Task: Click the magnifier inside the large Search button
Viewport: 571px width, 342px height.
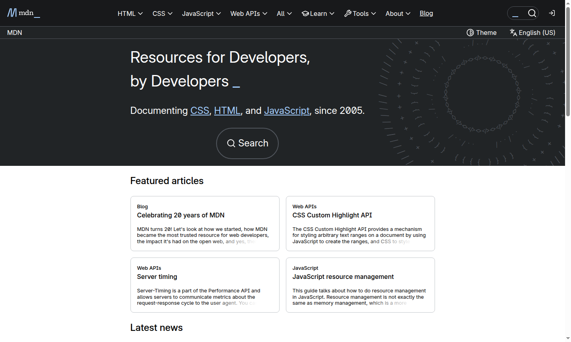Action: (x=231, y=143)
